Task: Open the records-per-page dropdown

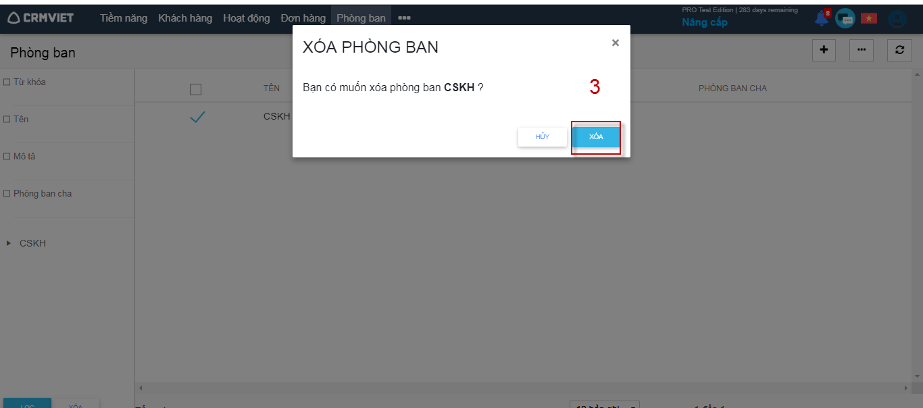Action: (605, 405)
